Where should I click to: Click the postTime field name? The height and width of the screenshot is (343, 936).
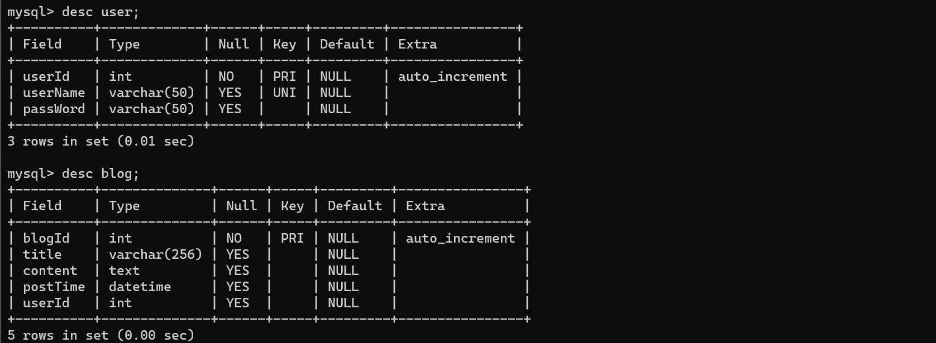[54, 287]
